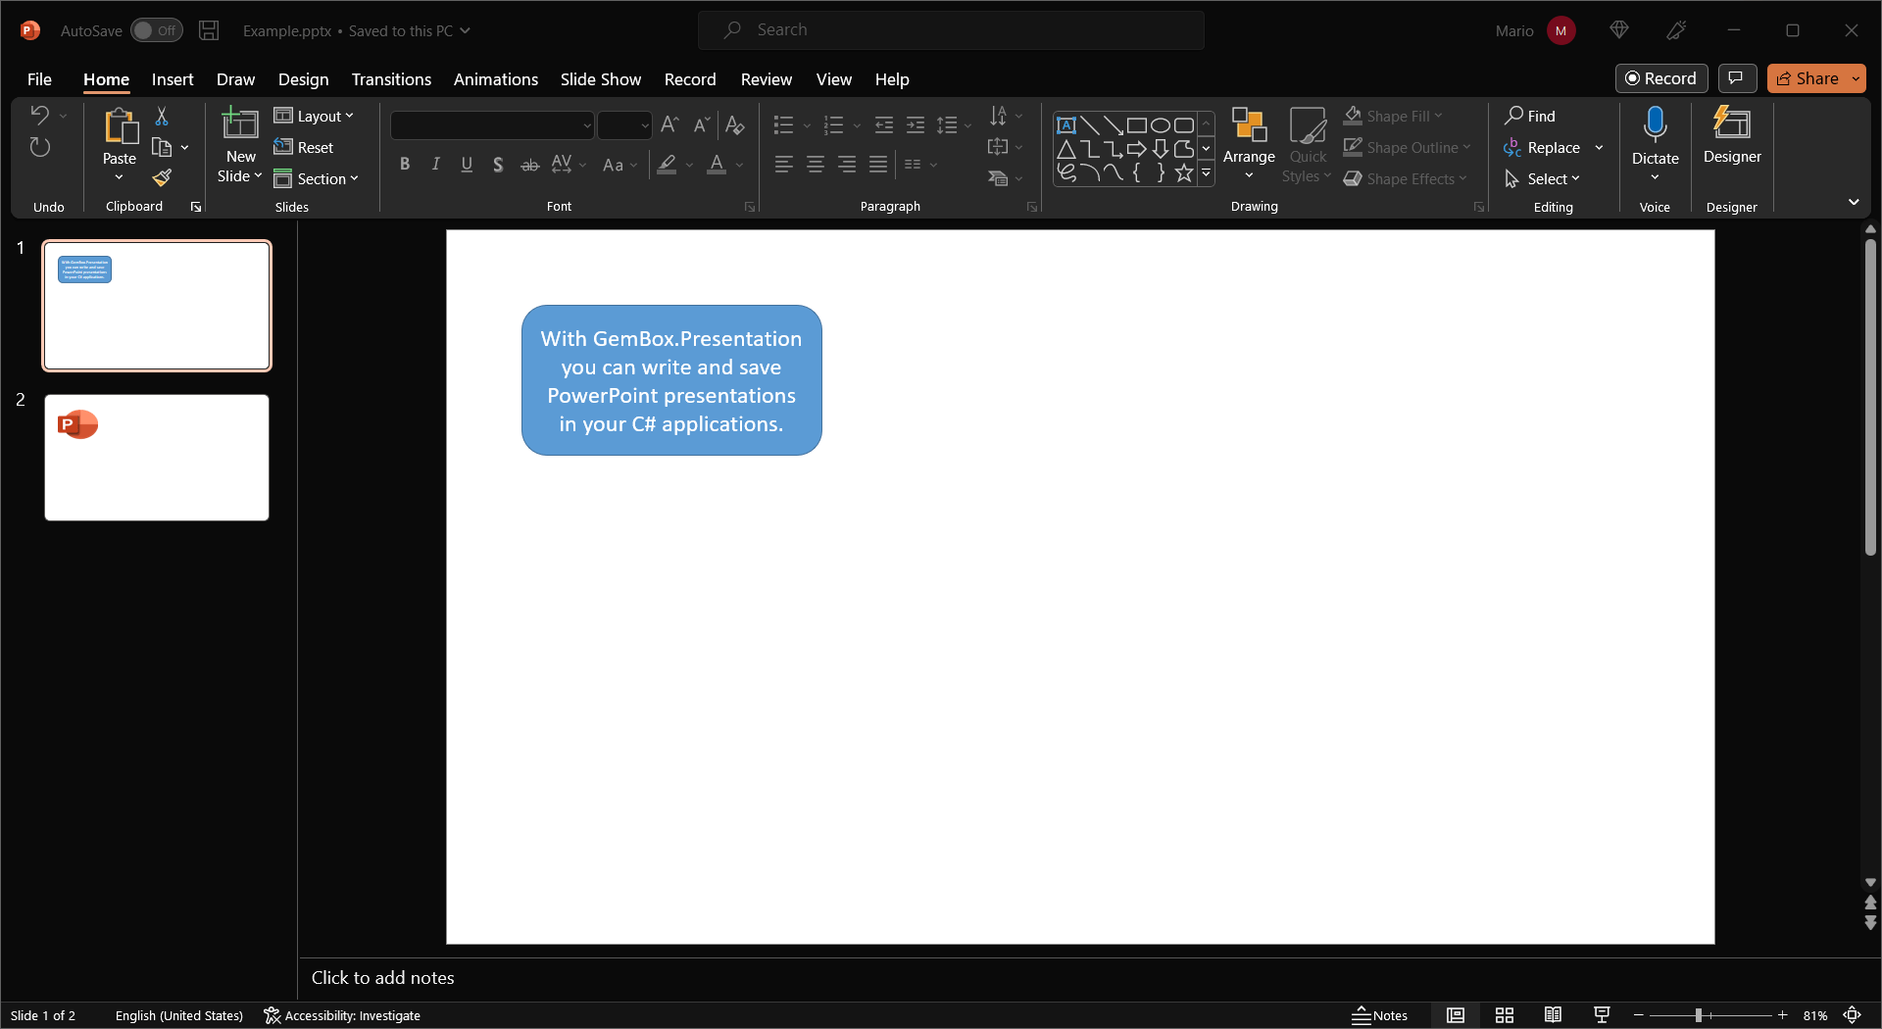Expand the Section dropdown
This screenshot has width=1882, height=1029.
(317, 178)
